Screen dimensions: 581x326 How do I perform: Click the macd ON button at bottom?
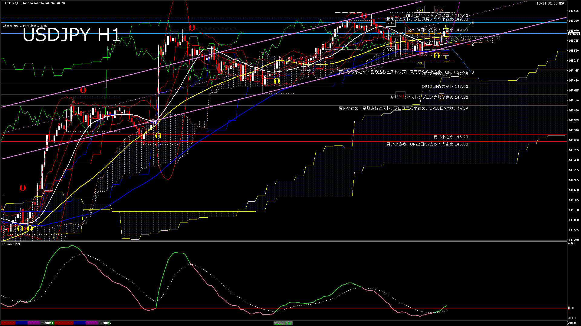[283, 323]
